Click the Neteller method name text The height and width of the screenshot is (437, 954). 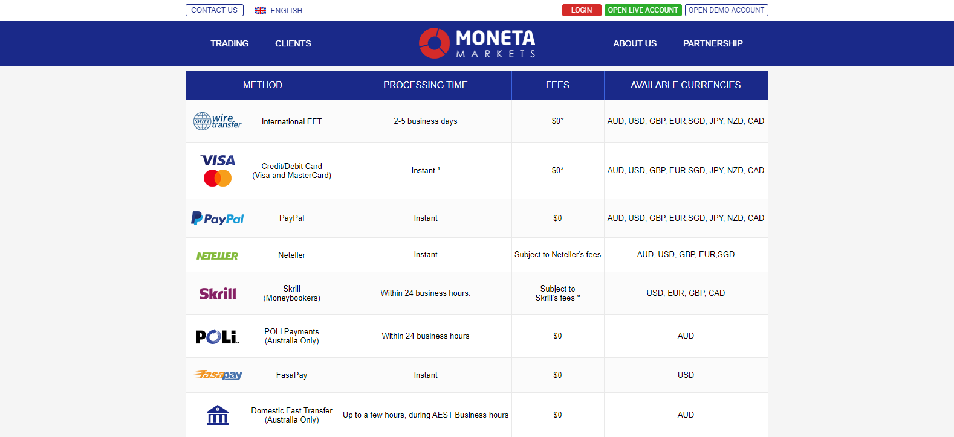[292, 255]
